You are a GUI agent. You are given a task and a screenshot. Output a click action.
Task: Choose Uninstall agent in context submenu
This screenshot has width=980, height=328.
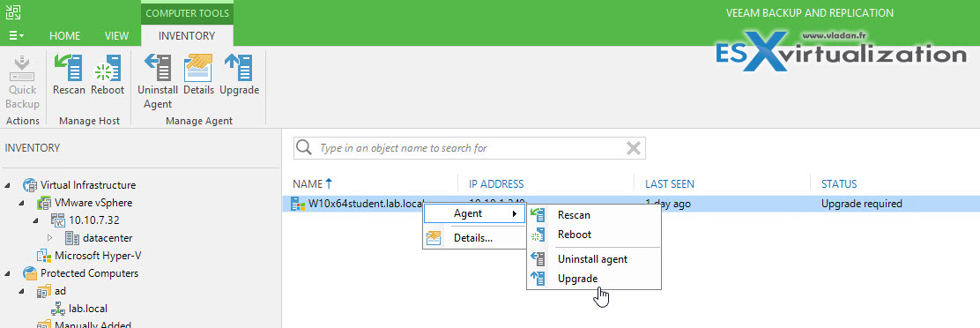point(594,258)
